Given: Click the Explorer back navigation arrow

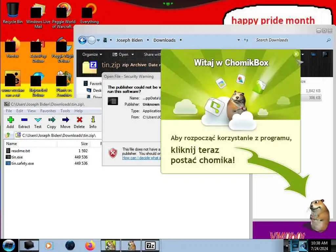Looking at the screenshot, I should pos(82,40).
